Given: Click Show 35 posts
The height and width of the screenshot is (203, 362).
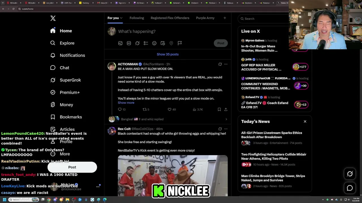Looking at the screenshot, I should coord(168,54).
